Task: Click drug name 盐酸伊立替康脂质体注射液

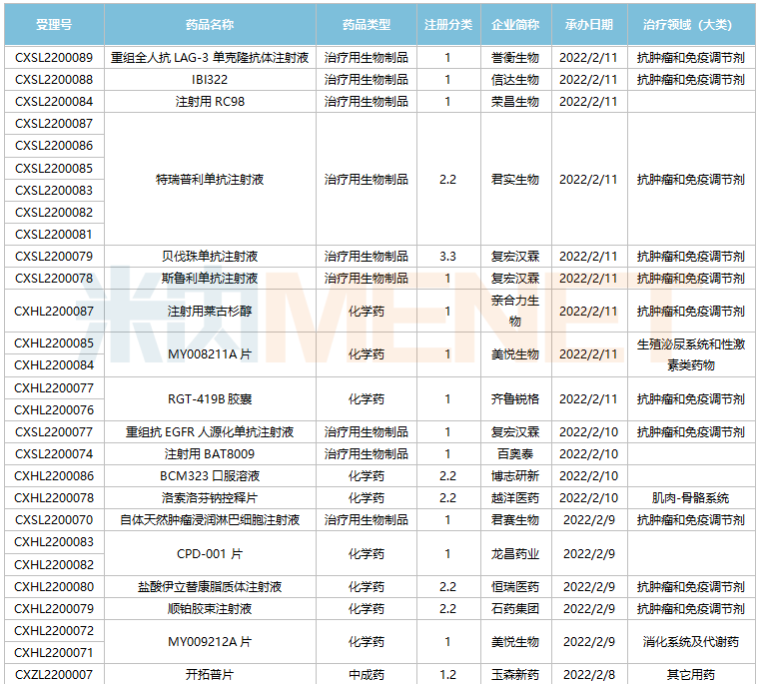Action: pos(210,587)
